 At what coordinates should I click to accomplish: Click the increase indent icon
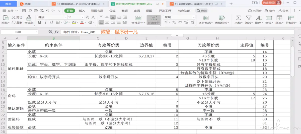[x=125, y=17]
